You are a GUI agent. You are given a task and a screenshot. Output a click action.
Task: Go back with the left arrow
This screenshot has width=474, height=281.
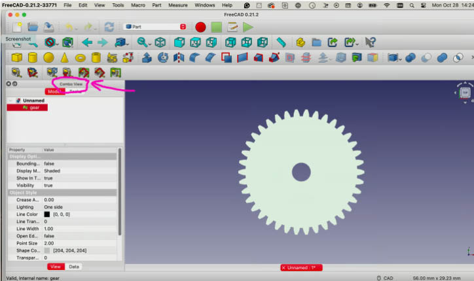(x=87, y=42)
